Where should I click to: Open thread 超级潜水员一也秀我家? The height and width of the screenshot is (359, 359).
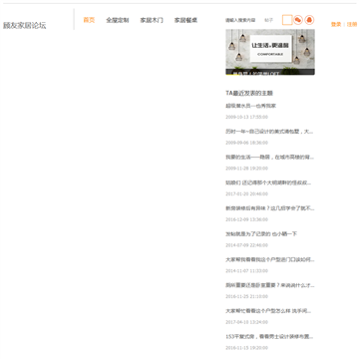point(250,106)
